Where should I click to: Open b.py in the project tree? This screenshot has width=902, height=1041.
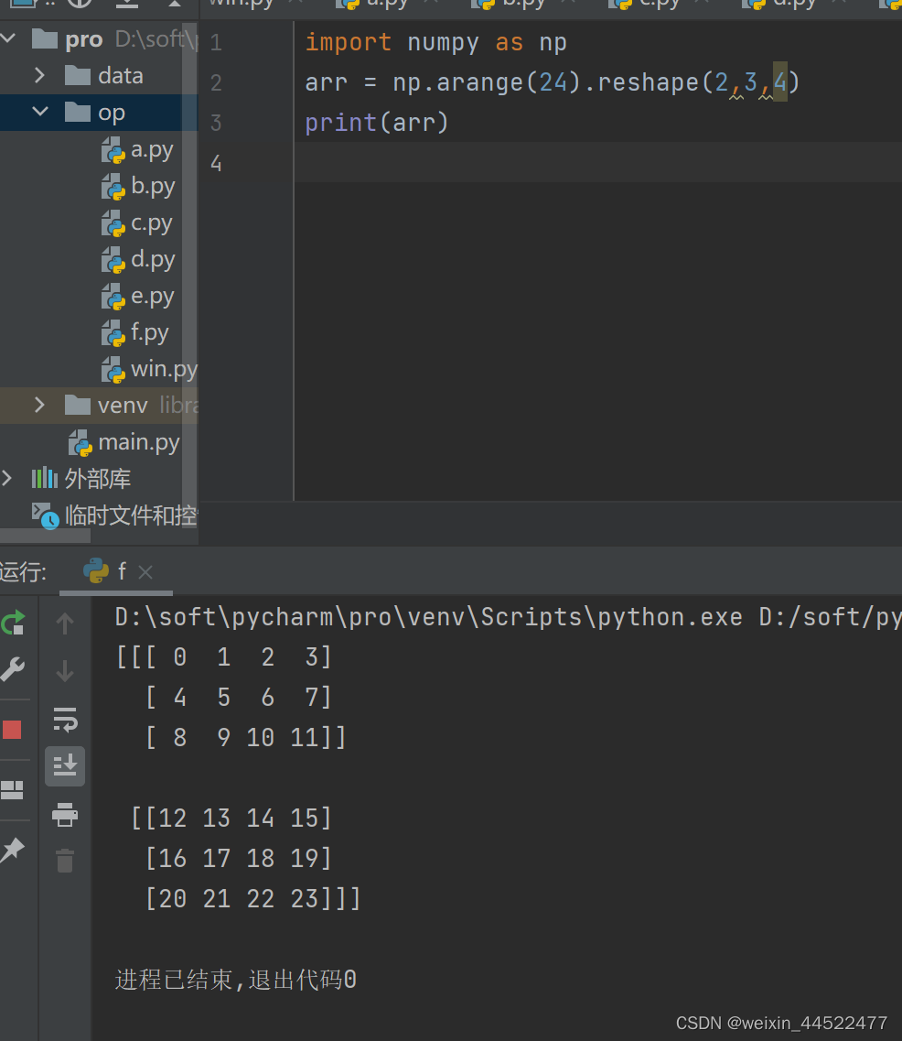pyautogui.click(x=138, y=187)
